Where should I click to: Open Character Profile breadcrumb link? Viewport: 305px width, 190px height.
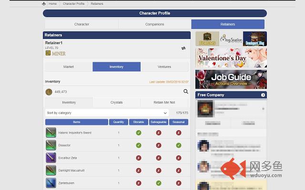click(x=73, y=3)
